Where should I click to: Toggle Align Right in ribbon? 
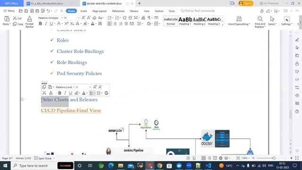click(x=121, y=24)
